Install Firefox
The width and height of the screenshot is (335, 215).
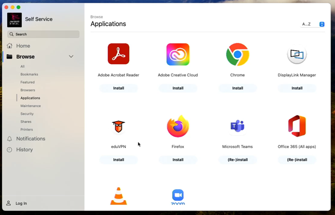(x=178, y=159)
